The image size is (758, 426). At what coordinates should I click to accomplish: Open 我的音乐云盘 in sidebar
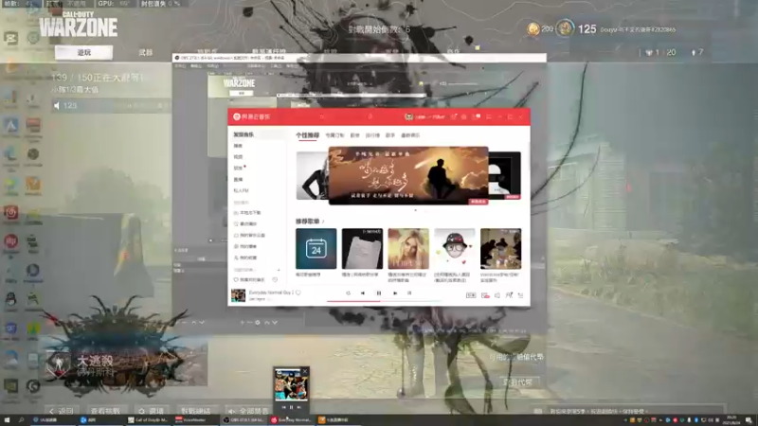249,235
